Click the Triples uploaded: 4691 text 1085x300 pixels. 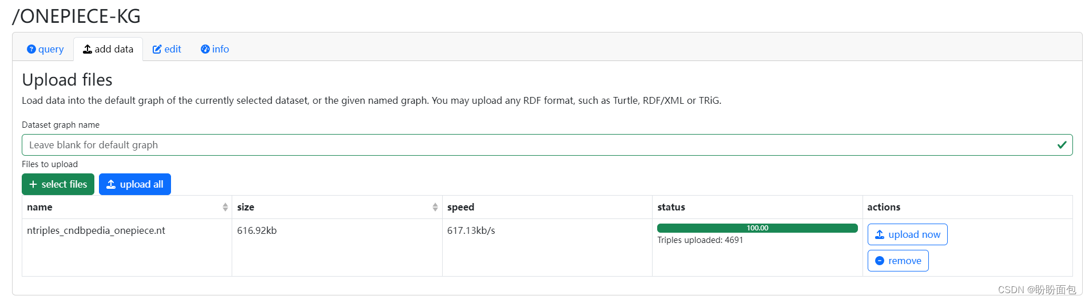[700, 240]
